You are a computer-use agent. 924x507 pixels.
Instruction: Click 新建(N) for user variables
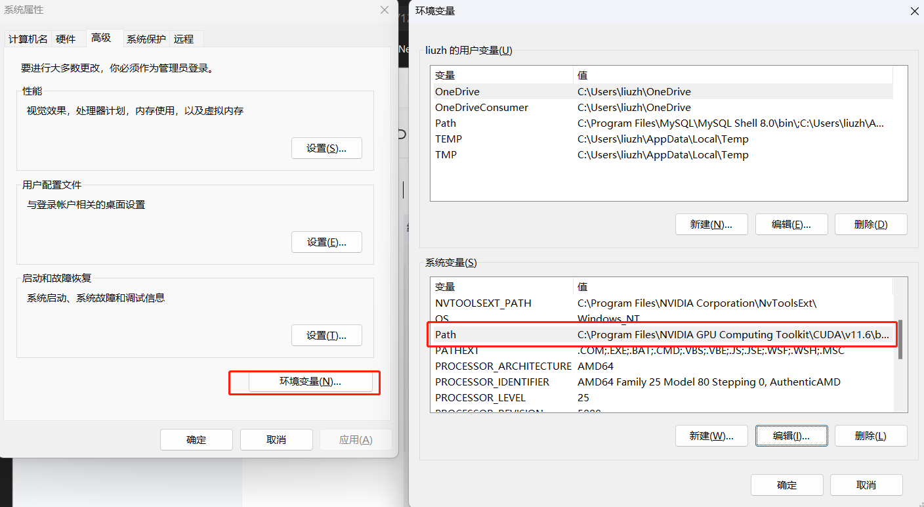(711, 224)
